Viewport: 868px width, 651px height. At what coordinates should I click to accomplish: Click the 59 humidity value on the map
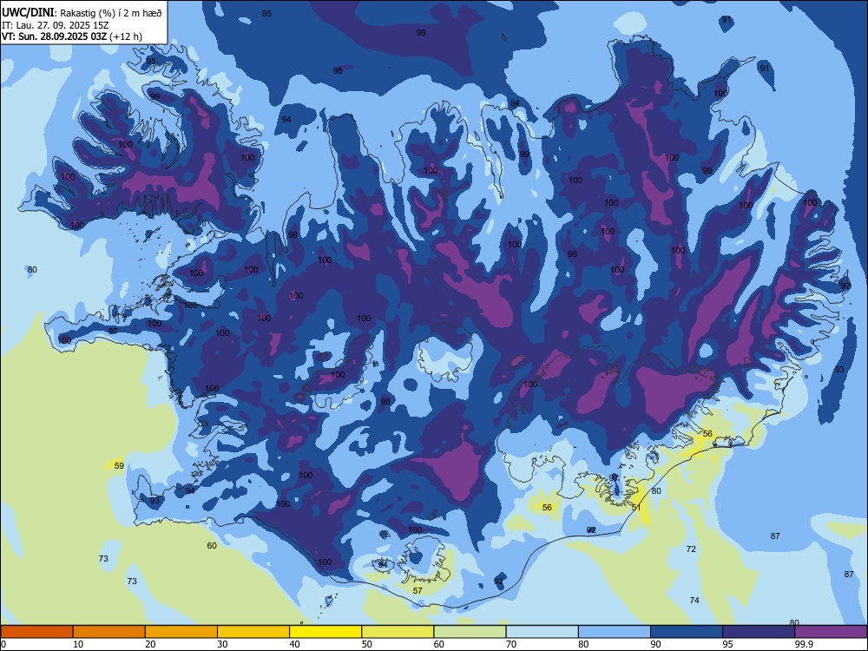tap(119, 465)
